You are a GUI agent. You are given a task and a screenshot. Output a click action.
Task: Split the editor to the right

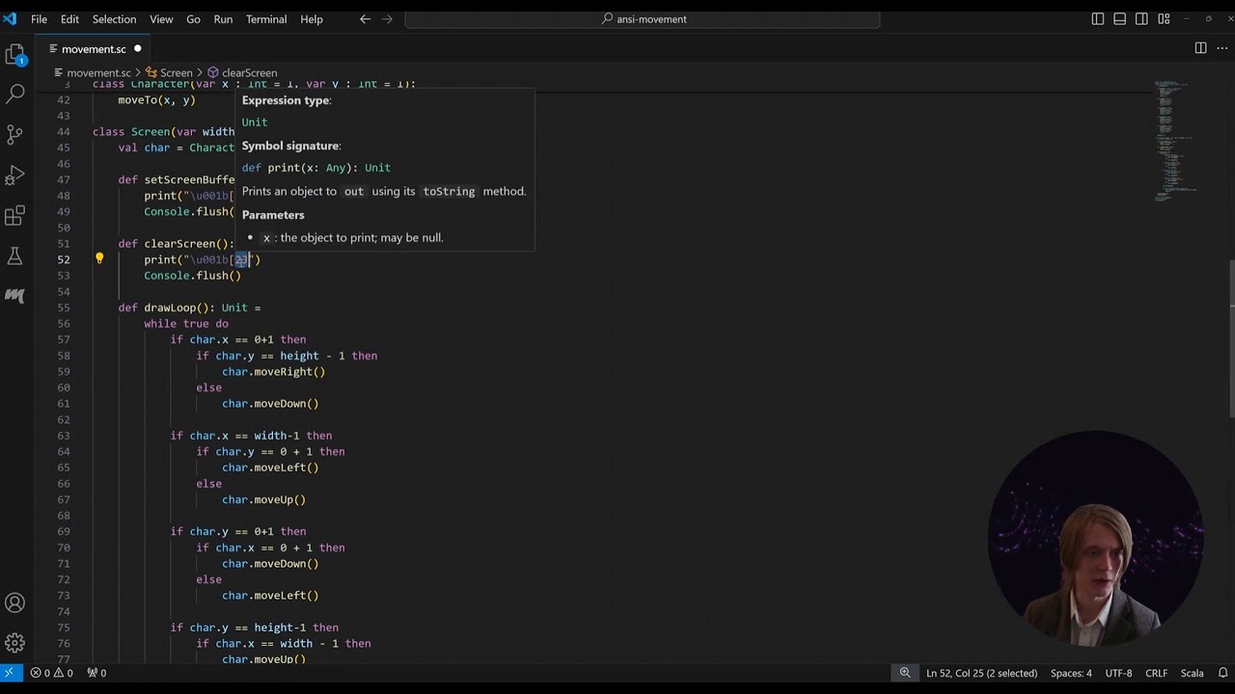[x=1200, y=48]
